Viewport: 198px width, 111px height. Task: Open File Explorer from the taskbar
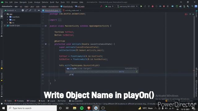[75, 108]
